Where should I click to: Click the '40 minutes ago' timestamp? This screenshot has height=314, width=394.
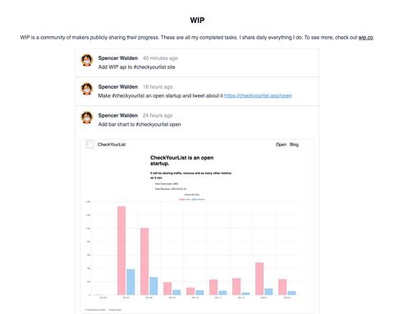pos(160,58)
